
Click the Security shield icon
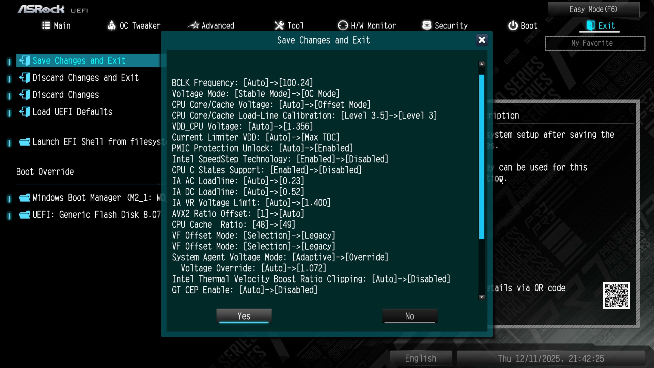click(427, 26)
